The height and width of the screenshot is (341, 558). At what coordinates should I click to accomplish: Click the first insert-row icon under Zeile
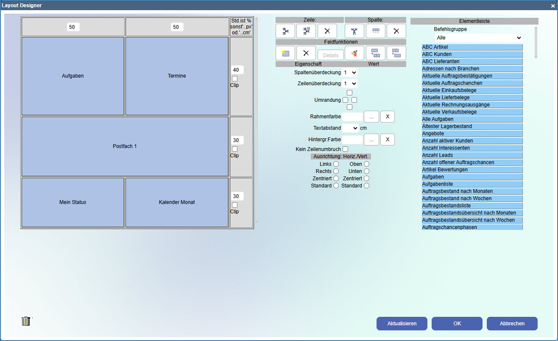[x=285, y=31]
